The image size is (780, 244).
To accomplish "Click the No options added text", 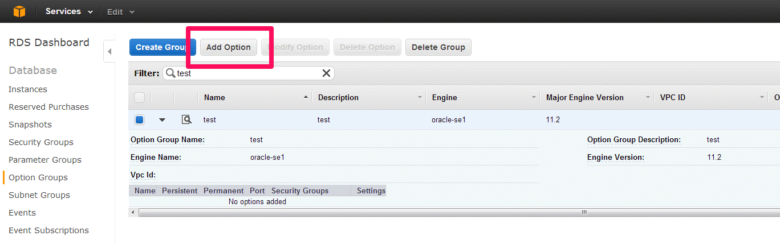I will point(257,201).
